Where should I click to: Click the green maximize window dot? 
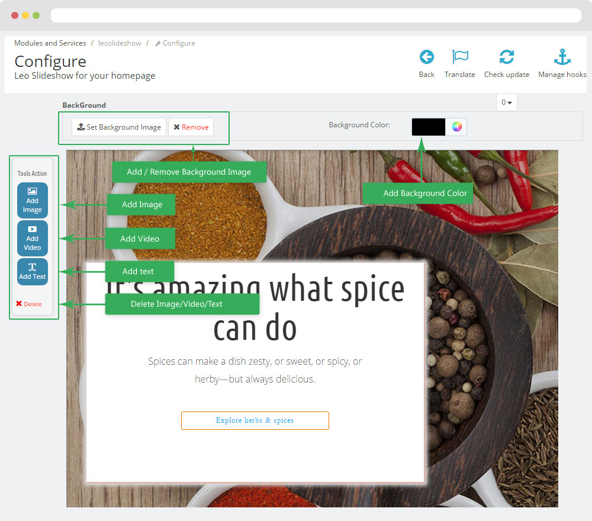[x=36, y=15]
